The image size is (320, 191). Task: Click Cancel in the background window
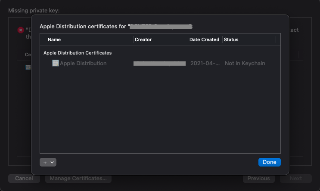click(24, 179)
